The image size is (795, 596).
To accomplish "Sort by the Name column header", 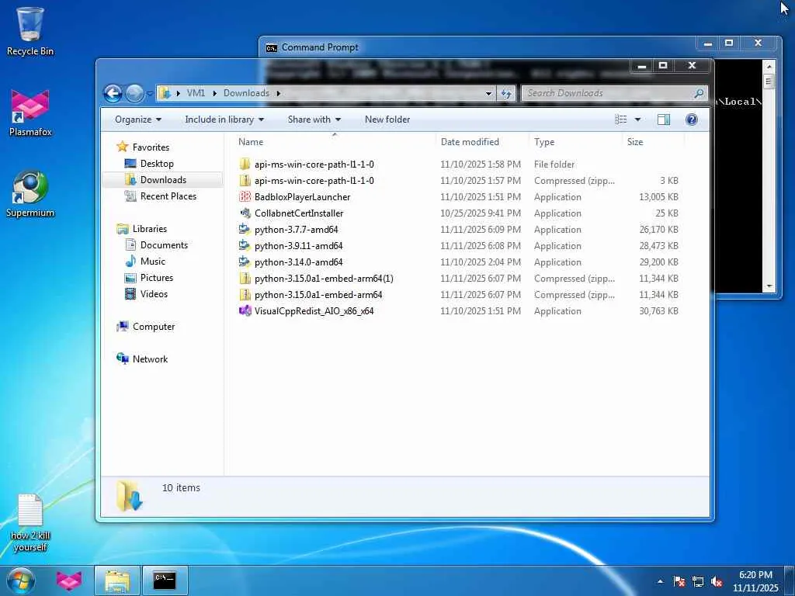I will (334, 142).
